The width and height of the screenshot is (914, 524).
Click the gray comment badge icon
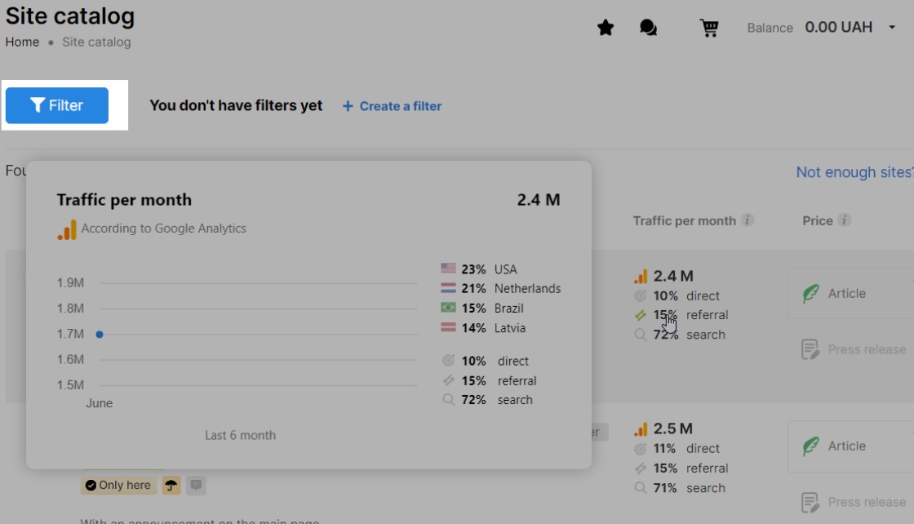pyautogui.click(x=196, y=486)
